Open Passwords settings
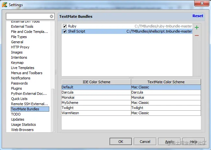The image size is (211, 150). pos(19,83)
